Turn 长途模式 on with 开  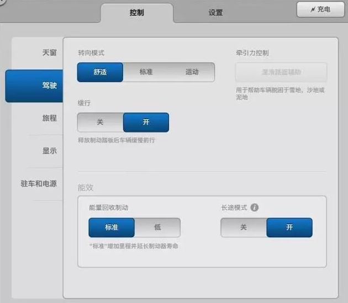pos(289,227)
